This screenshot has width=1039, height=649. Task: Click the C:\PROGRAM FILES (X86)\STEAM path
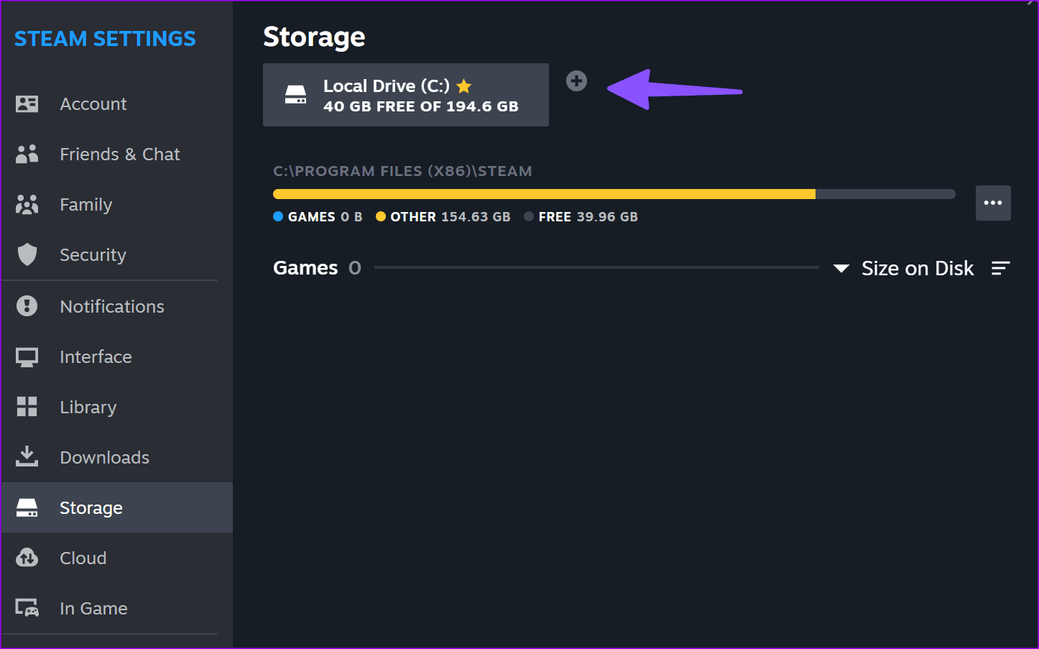click(x=402, y=171)
